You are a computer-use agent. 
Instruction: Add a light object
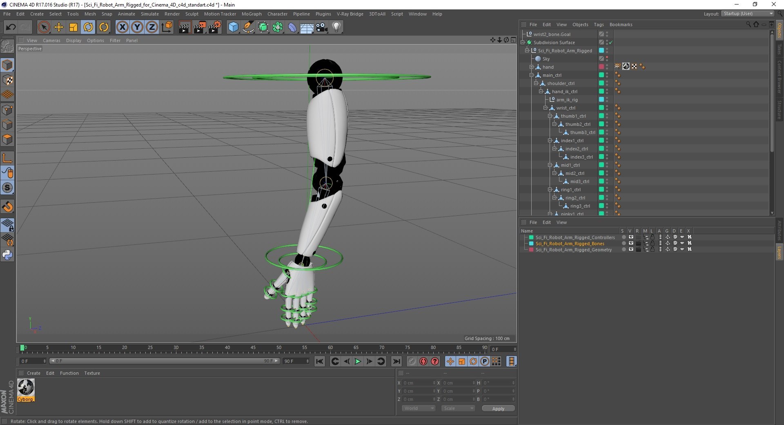pos(336,27)
